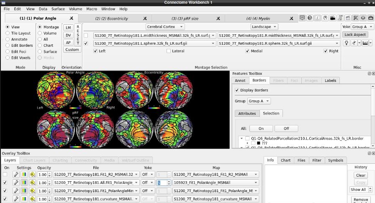Image resolution: width=375 pixels, height=203 pixels.
Task: Open wrench settings for All.Fit1_PolarAngle layer
Action: coord(16,183)
